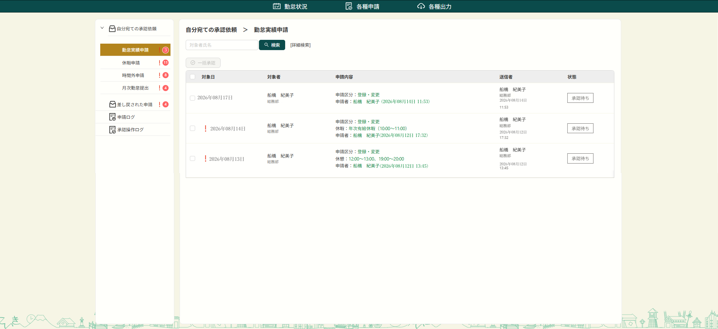Screen dimensions: 718x329
Task: Click the alert mark beside 2026年08月13日
Action: [205, 159]
